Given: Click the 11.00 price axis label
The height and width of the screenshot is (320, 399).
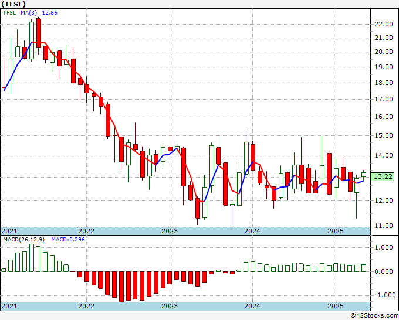Looking at the screenshot, I should (x=384, y=226).
